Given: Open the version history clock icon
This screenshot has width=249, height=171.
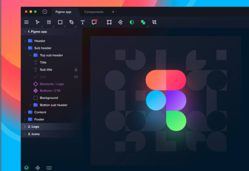Looking at the screenshot, I should [45, 12].
